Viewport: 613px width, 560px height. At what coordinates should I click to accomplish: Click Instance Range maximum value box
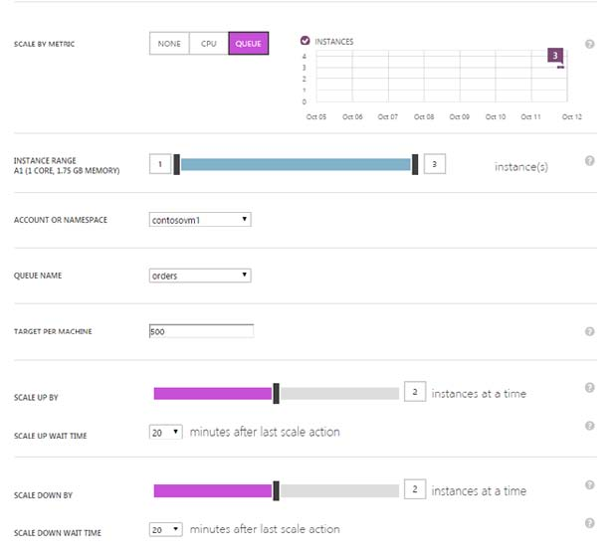click(434, 164)
